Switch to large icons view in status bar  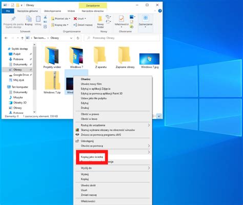159,116
